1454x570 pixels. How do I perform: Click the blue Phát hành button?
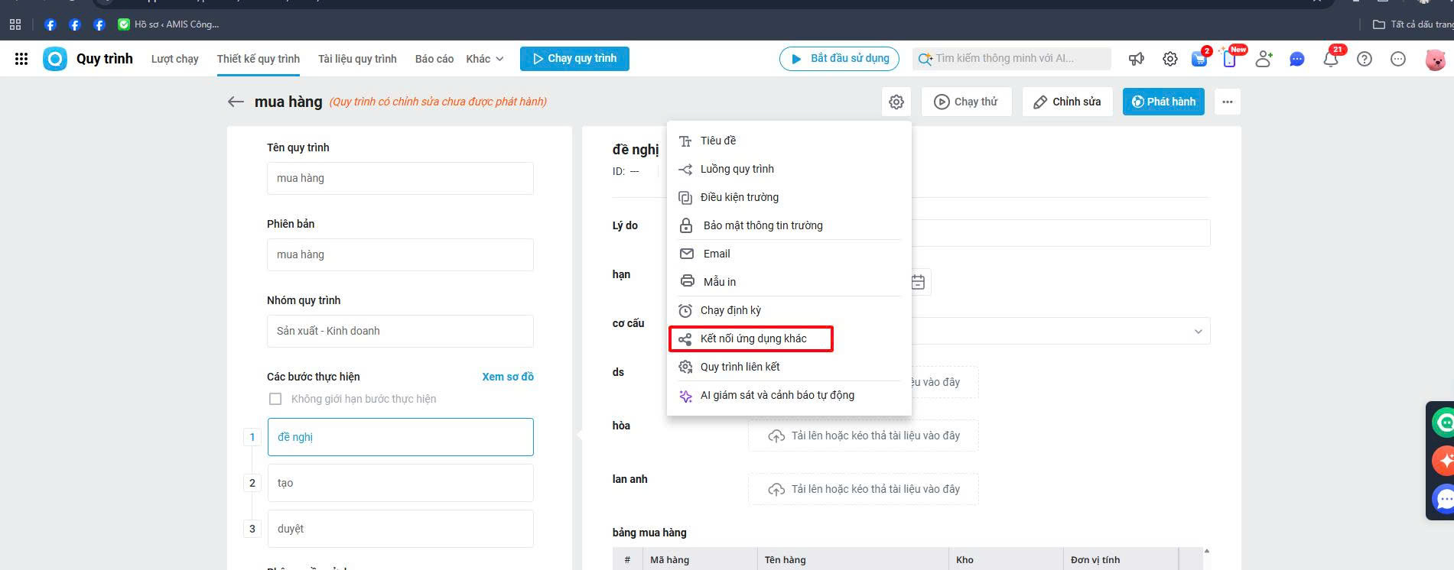coord(1163,102)
